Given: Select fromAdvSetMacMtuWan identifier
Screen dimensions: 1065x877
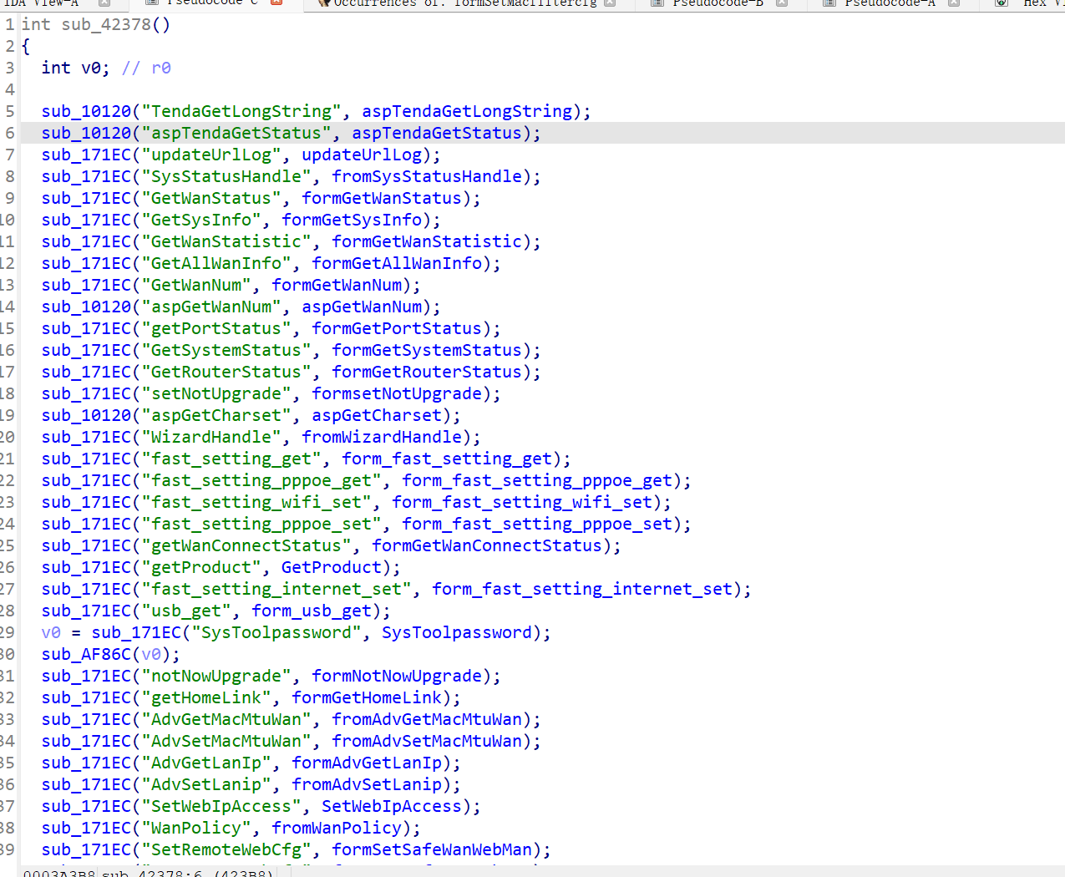Looking at the screenshot, I should pyautogui.click(x=427, y=741).
